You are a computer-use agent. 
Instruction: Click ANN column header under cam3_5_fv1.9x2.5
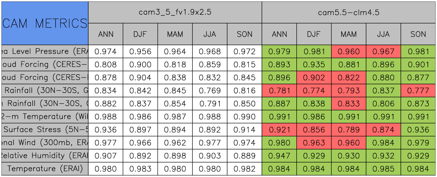pos(106,34)
